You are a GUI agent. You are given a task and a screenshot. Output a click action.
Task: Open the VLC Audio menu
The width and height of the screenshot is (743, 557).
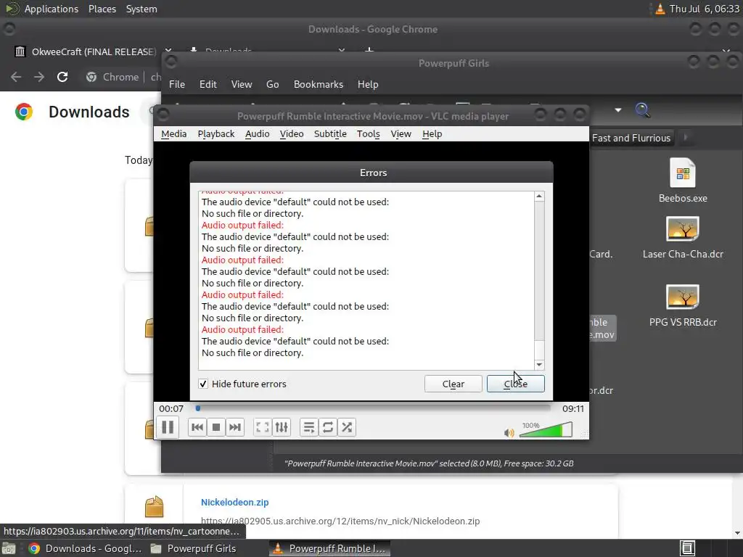coord(258,134)
